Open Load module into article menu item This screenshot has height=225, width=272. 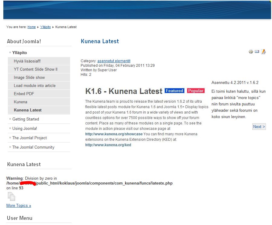[x=34, y=85]
